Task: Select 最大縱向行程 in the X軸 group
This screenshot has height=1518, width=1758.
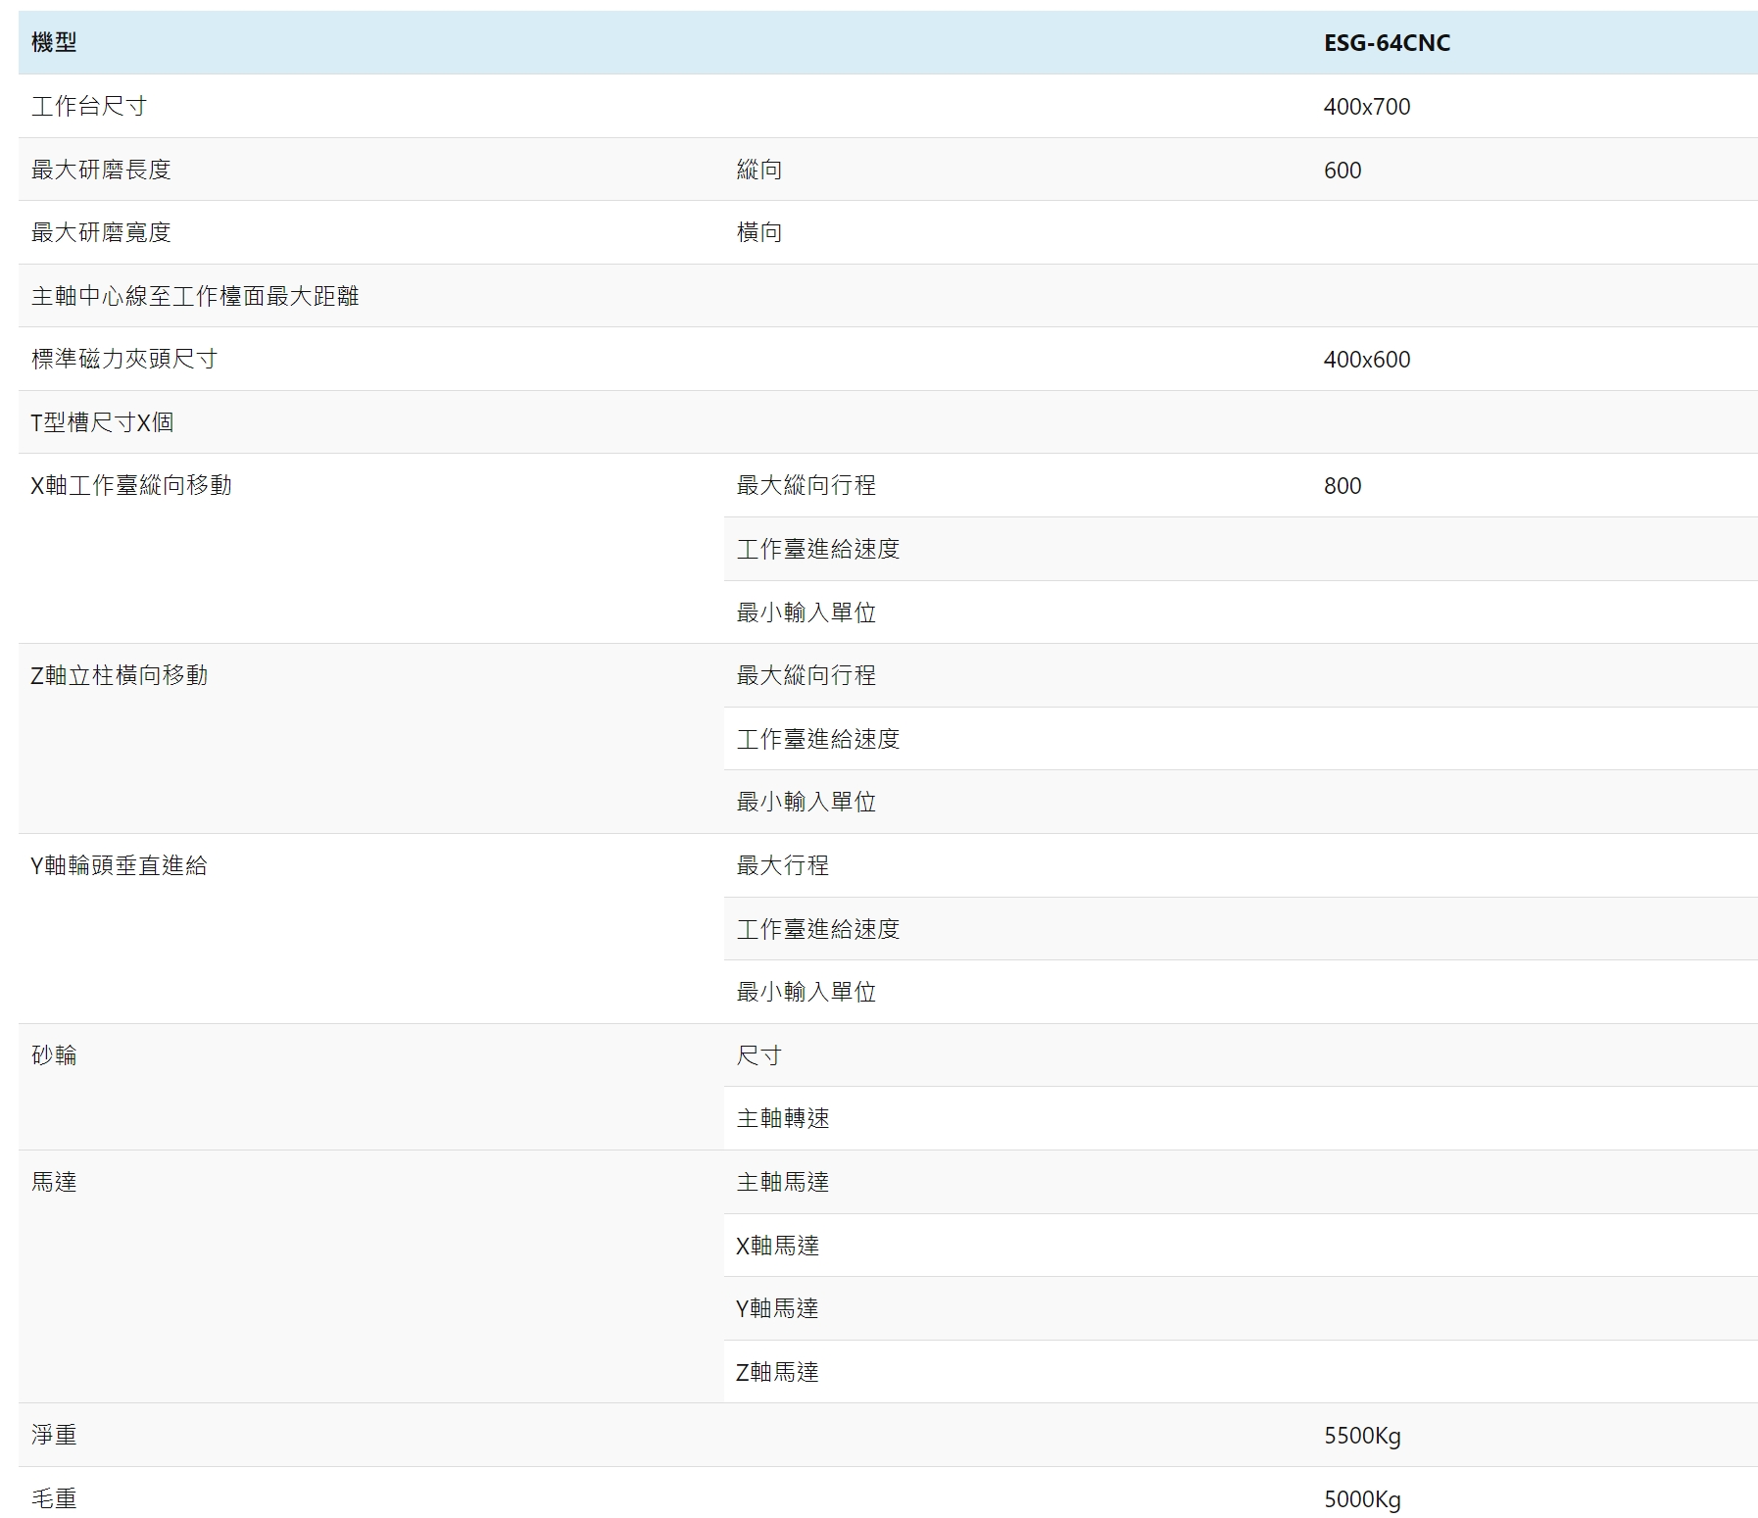Action: 806,485
